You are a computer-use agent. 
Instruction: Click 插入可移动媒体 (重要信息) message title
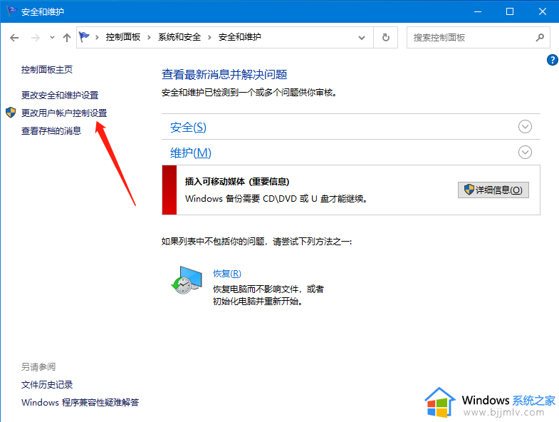pyautogui.click(x=237, y=182)
